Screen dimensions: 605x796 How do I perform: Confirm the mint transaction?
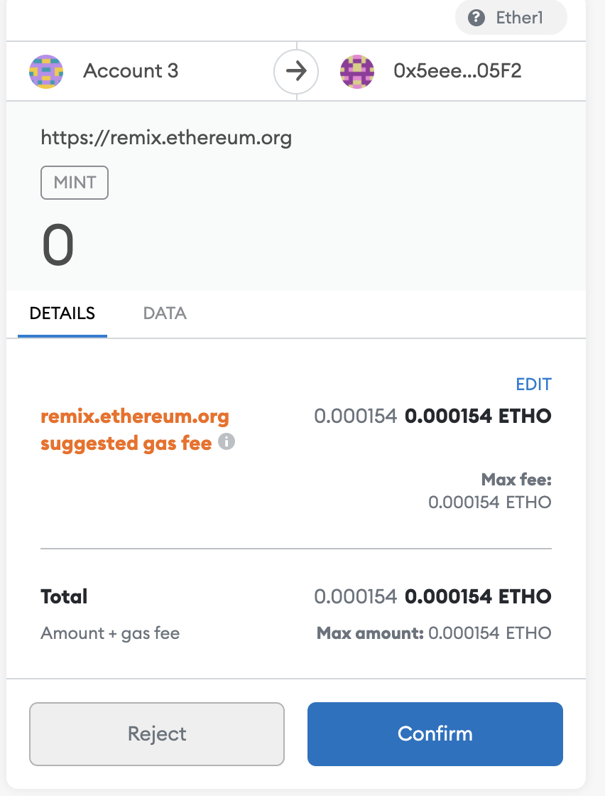pyautogui.click(x=435, y=734)
